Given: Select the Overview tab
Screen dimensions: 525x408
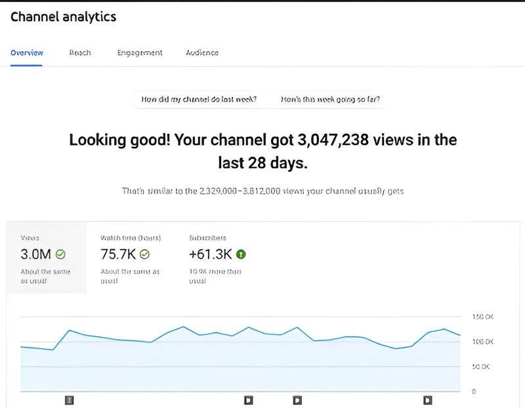Looking at the screenshot, I should [26, 52].
